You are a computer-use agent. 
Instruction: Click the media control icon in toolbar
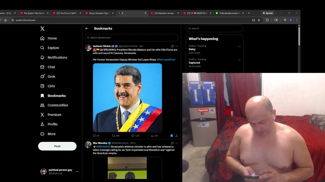[285, 20]
